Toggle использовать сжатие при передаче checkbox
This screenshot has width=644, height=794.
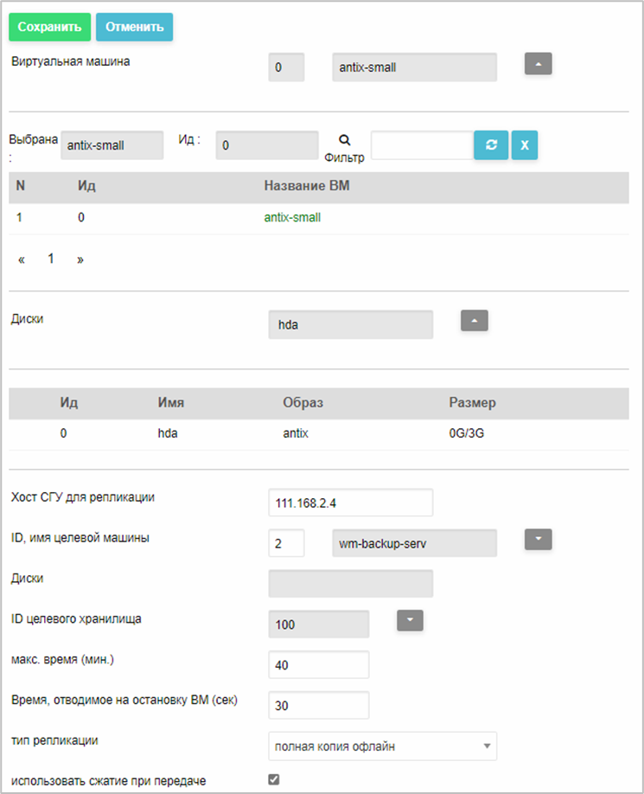coord(274,779)
